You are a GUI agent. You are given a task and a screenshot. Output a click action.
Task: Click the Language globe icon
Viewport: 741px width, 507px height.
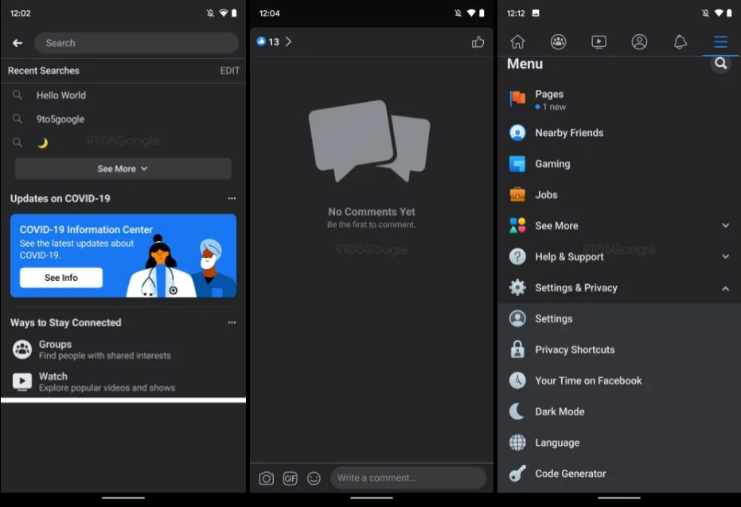[517, 443]
